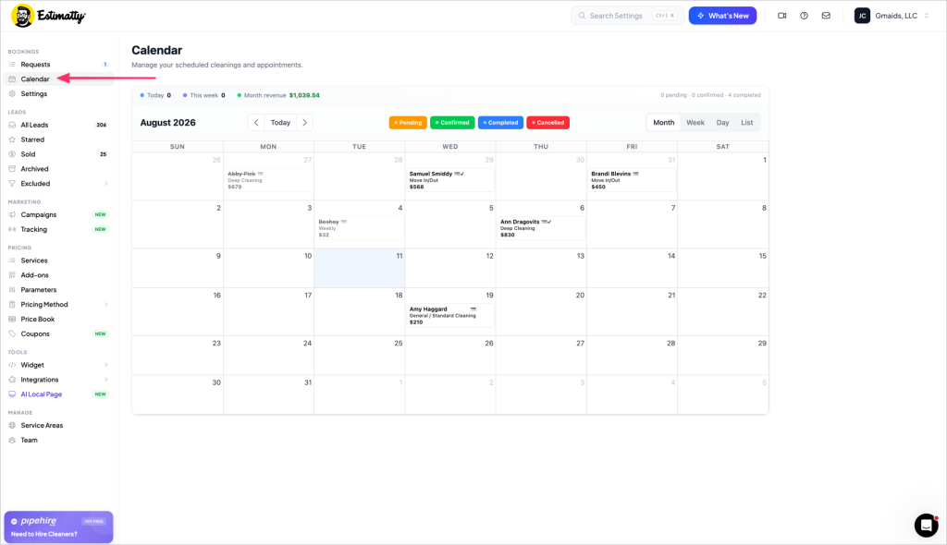Screen dimensions: 947x545
Task: Expand the Excluded leads submenu
Action: pos(106,184)
